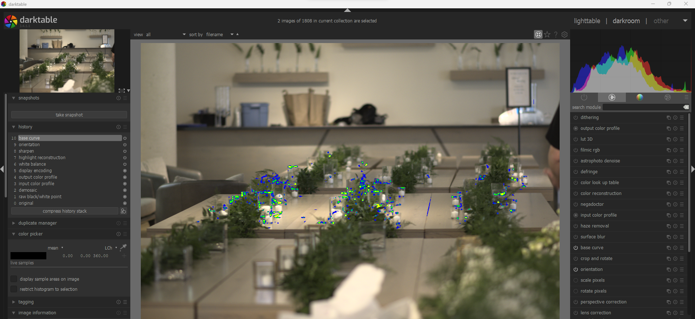The height and width of the screenshot is (319, 695).
Task: Activate the color picker eyedropper tool
Action: point(123,247)
